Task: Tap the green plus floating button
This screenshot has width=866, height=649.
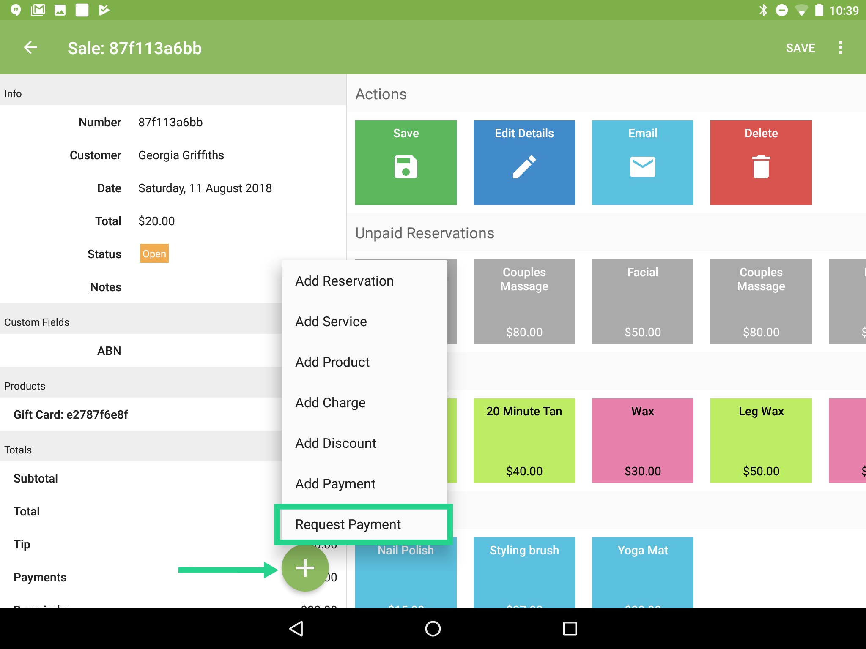Action: pyautogui.click(x=305, y=568)
